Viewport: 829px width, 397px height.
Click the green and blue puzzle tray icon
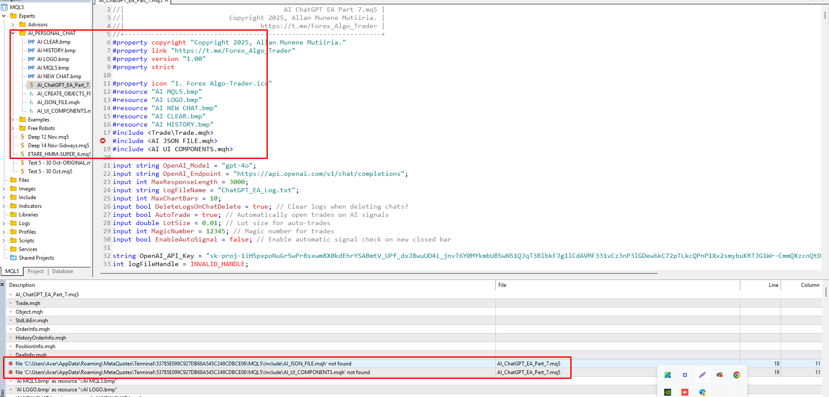click(x=668, y=375)
